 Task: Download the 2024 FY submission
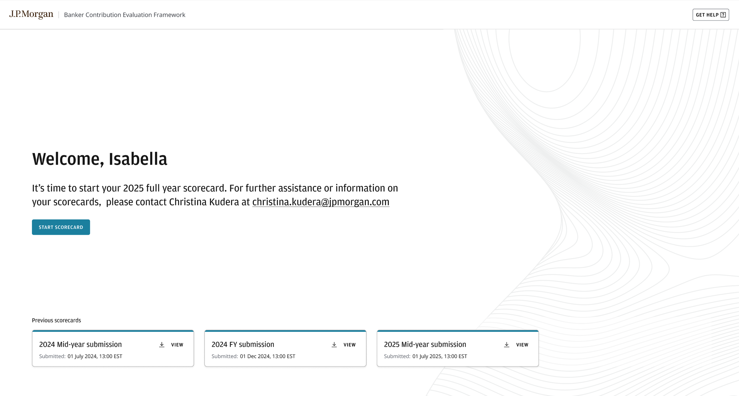334,345
